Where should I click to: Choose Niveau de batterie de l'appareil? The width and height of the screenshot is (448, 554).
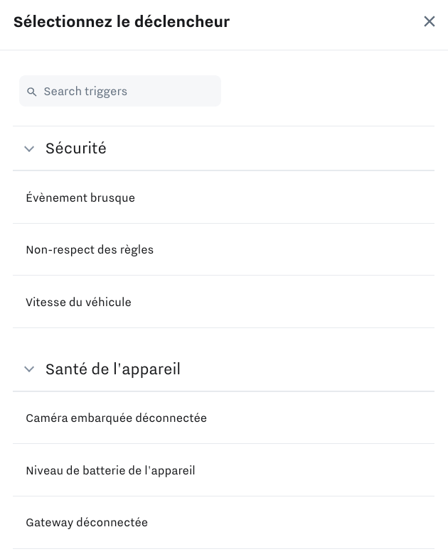110,471
